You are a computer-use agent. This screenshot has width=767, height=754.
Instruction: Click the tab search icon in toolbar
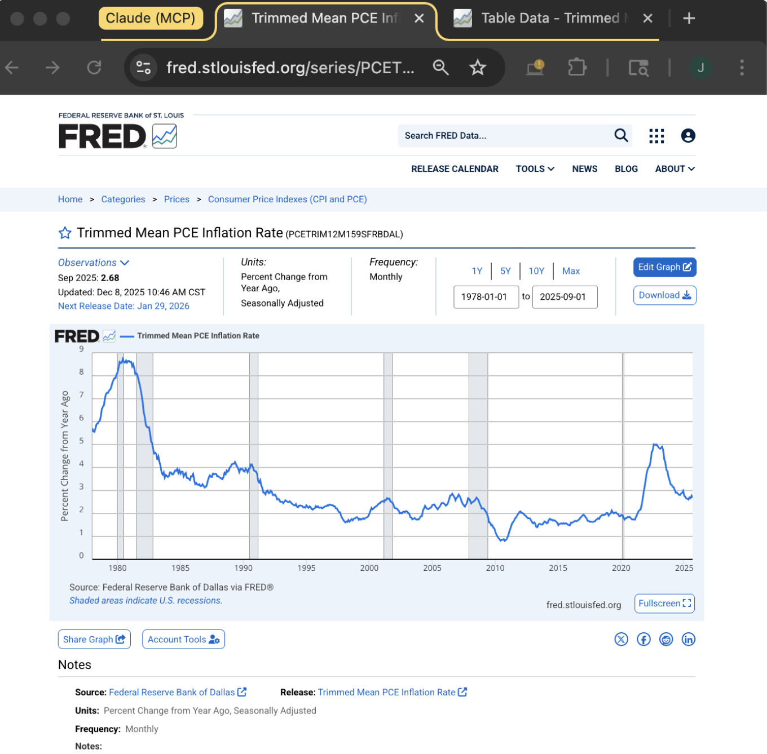click(638, 68)
